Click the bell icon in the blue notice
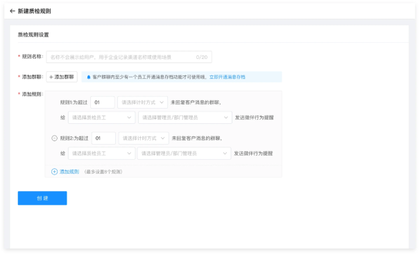This screenshot has height=254, width=419. pos(89,77)
